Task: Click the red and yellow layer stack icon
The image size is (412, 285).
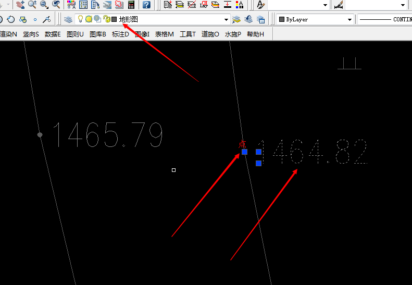Action: pyautogui.click(x=216, y=5)
